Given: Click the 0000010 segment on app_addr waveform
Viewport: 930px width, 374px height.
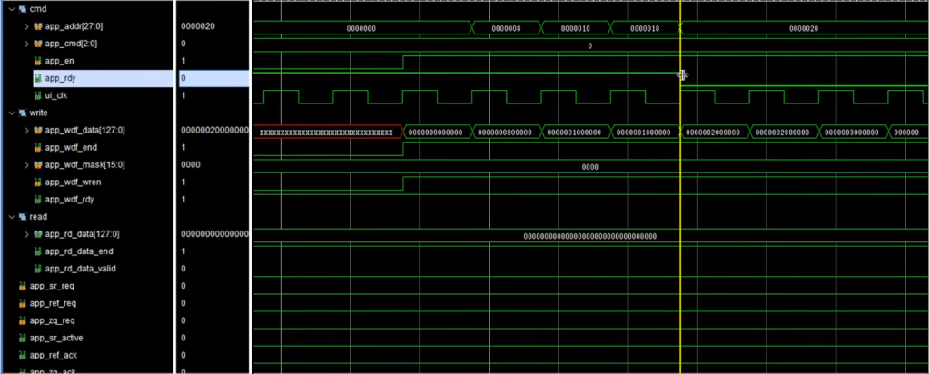Looking at the screenshot, I should [575, 28].
